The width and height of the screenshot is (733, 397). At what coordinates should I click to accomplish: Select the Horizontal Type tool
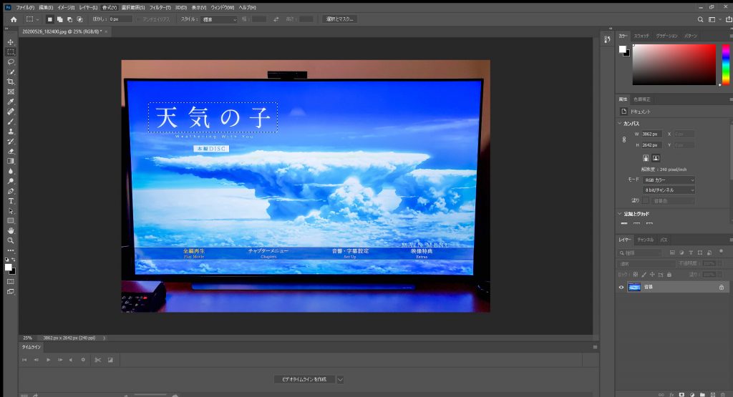(11, 201)
